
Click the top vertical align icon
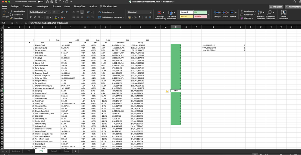tap(74, 12)
